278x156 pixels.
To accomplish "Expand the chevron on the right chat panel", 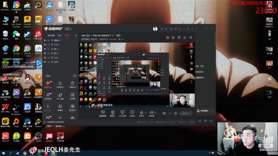I will tap(212, 73).
